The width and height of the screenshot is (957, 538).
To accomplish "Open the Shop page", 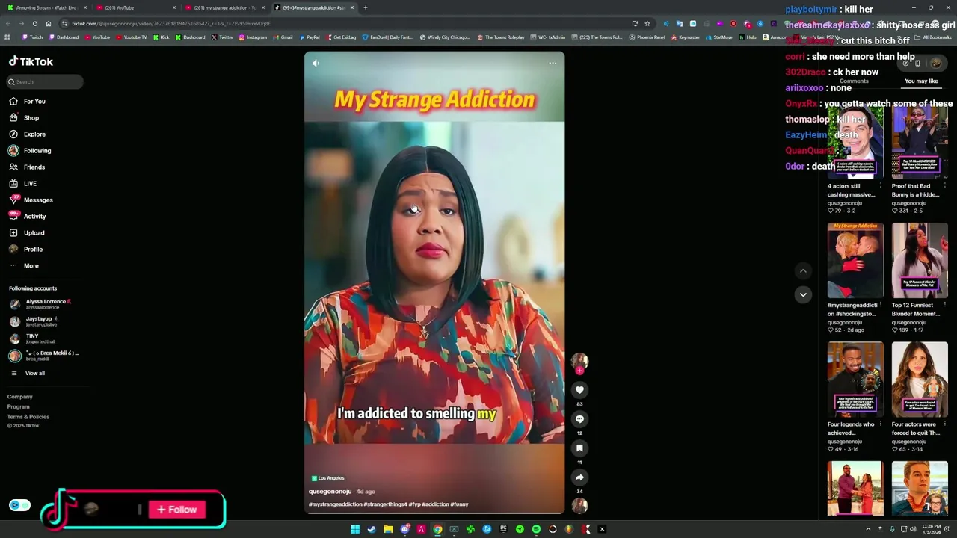I will point(24,118).
